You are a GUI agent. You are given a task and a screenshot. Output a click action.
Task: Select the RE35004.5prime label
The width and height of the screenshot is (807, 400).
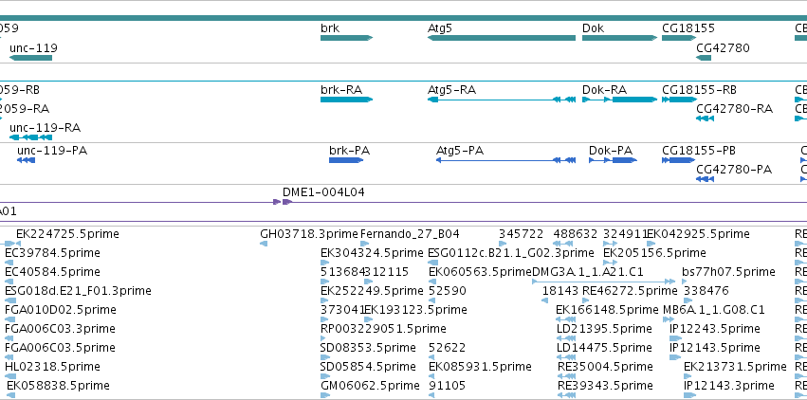coord(605,367)
